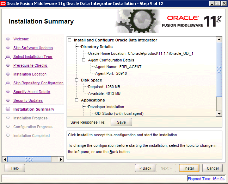The image size is (228, 184).
Task: Click Skip Repository Configuration branch icon
Action: tap(8, 83)
